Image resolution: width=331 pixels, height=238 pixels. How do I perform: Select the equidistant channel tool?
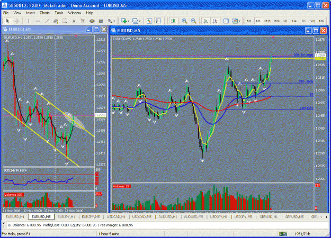pos(56,21)
